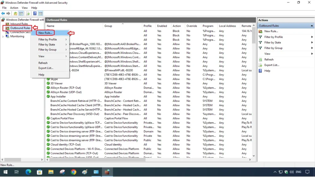Click the Up one level folder icon

pyautogui.click(x=15, y=13)
